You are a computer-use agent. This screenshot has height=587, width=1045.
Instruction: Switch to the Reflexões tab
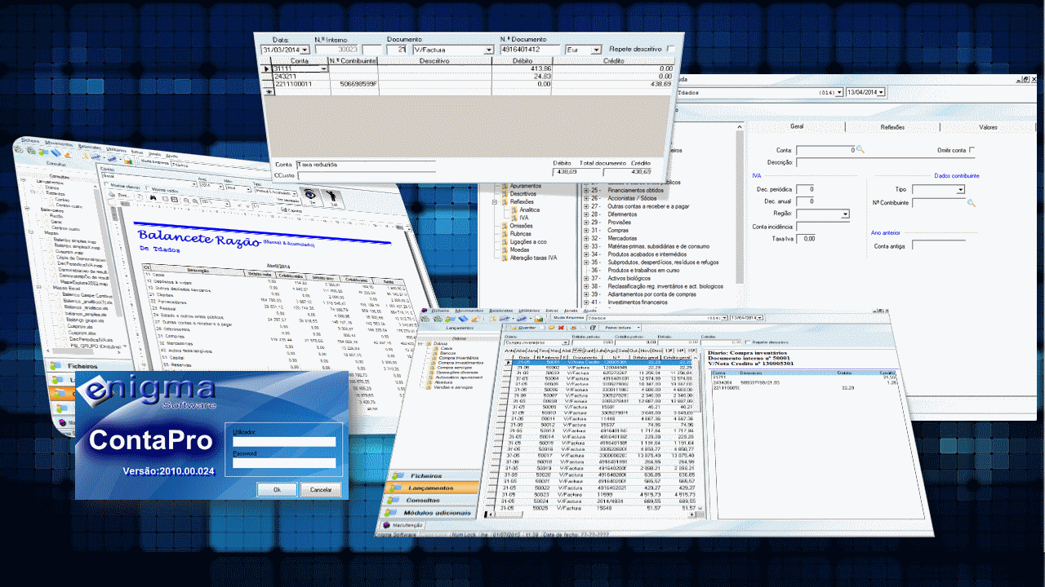coord(892,127)
